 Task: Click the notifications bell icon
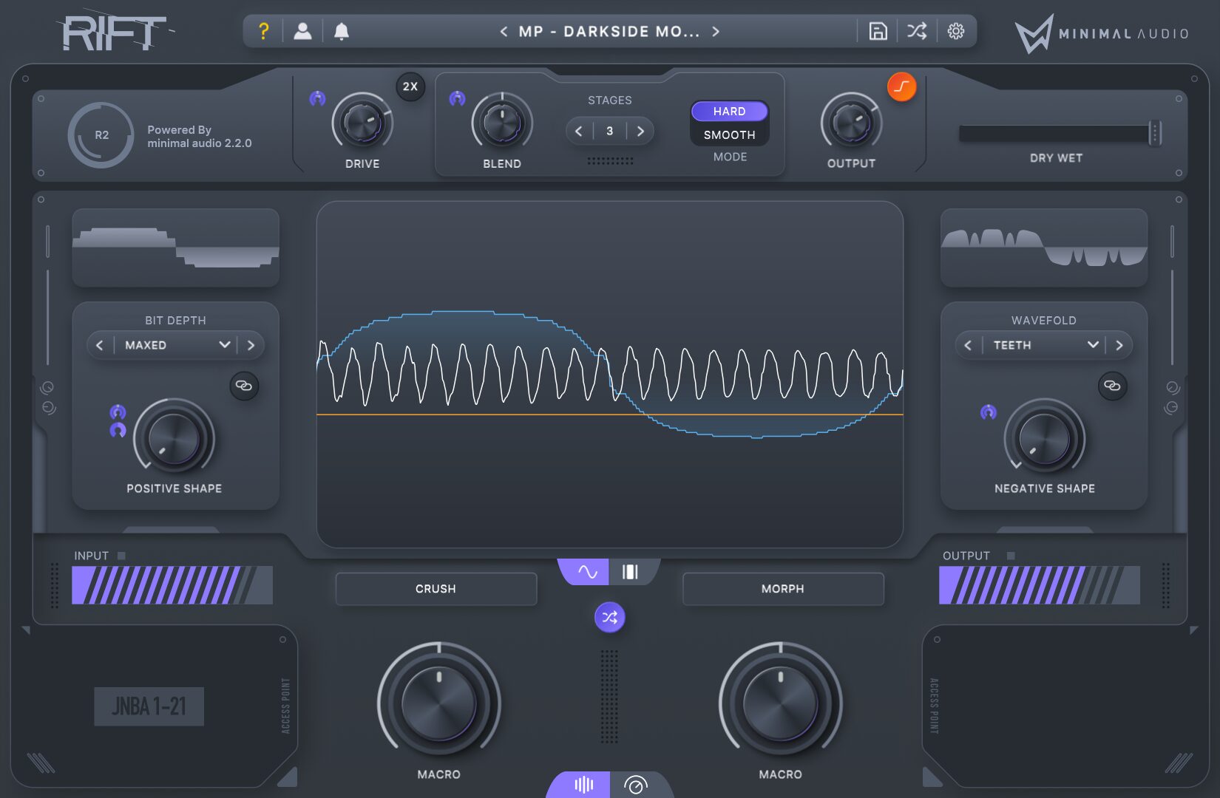coord(341,31)
